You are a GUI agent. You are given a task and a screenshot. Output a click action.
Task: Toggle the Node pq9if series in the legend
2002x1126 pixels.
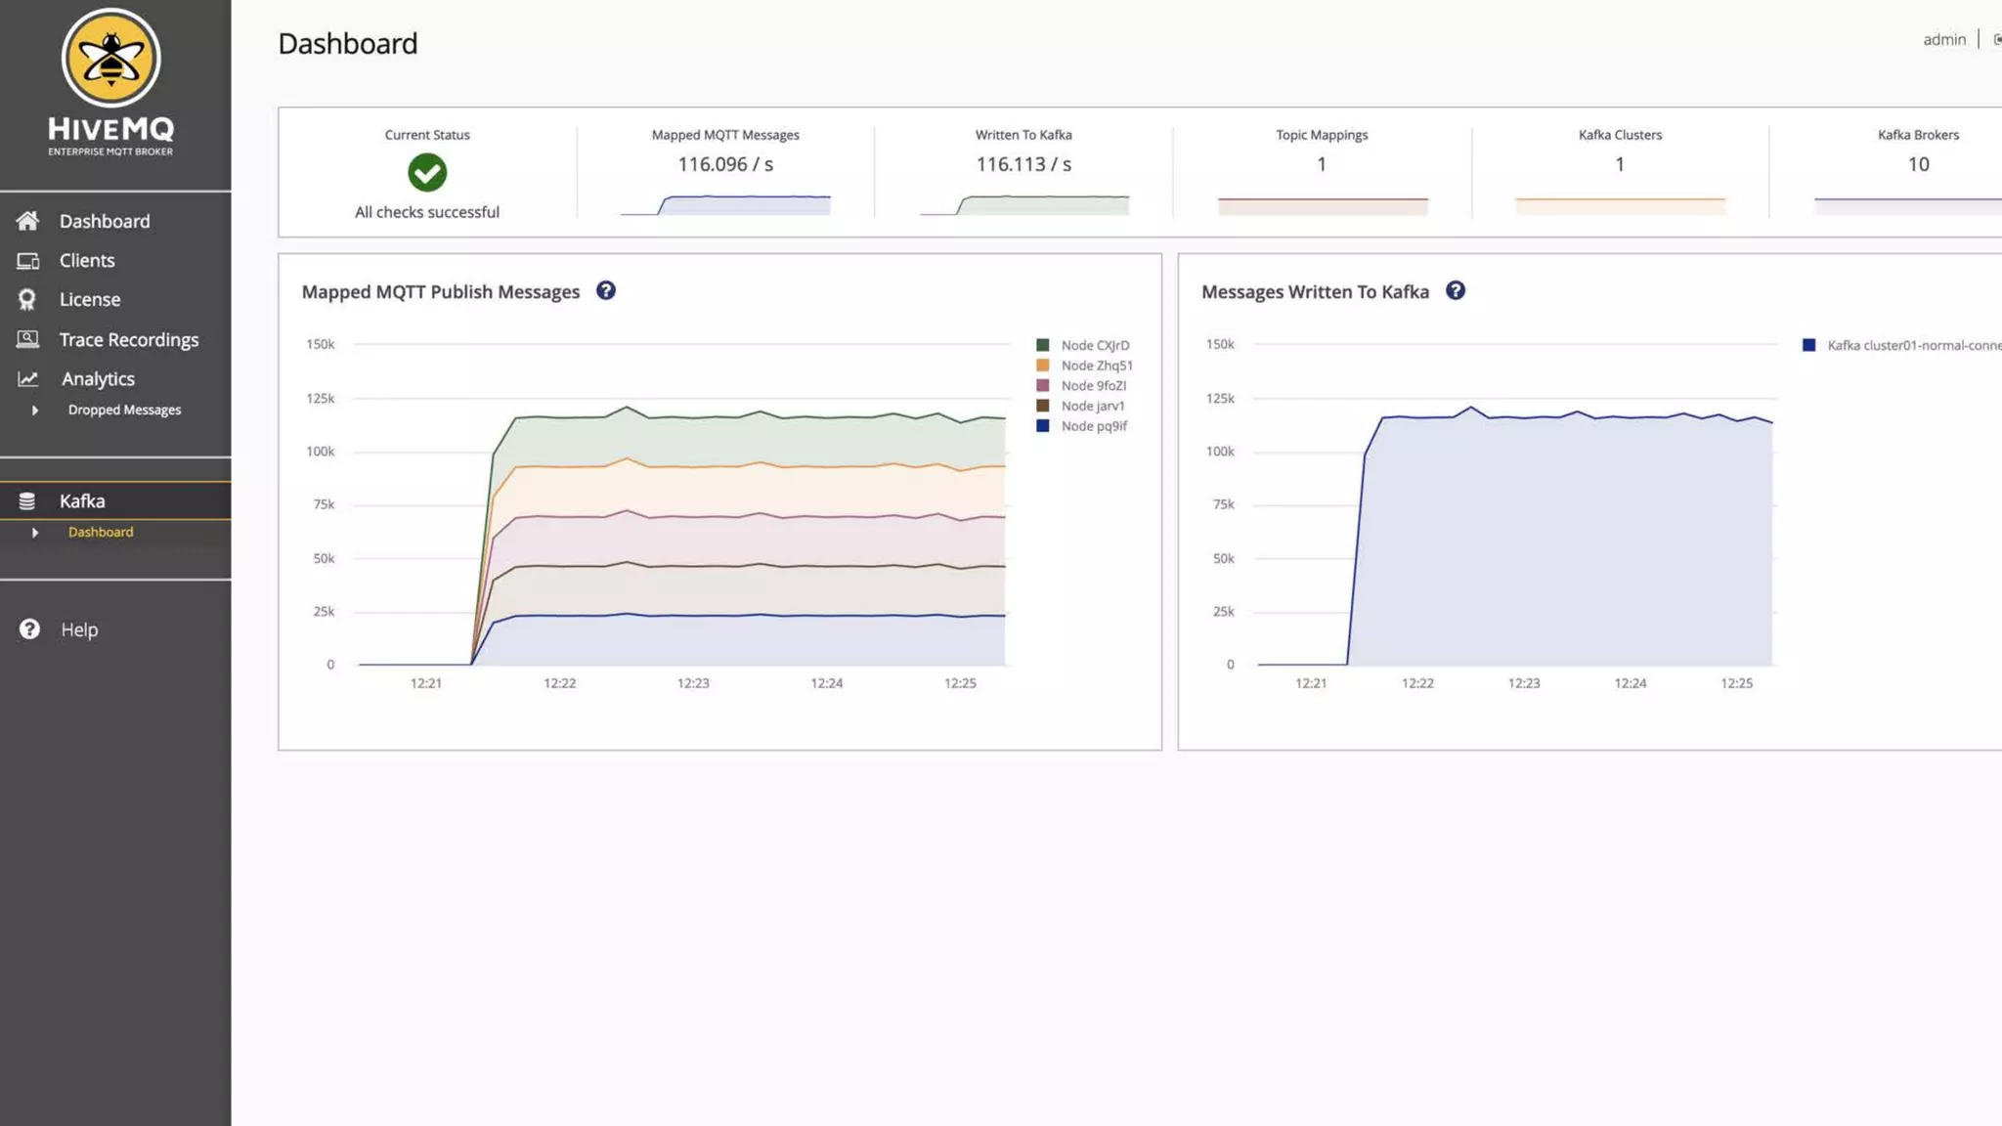pyautogui.click(x=1094, y=426)
